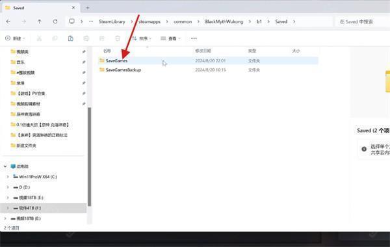Click the copy toolbar icon

click(x=55, y=38)
